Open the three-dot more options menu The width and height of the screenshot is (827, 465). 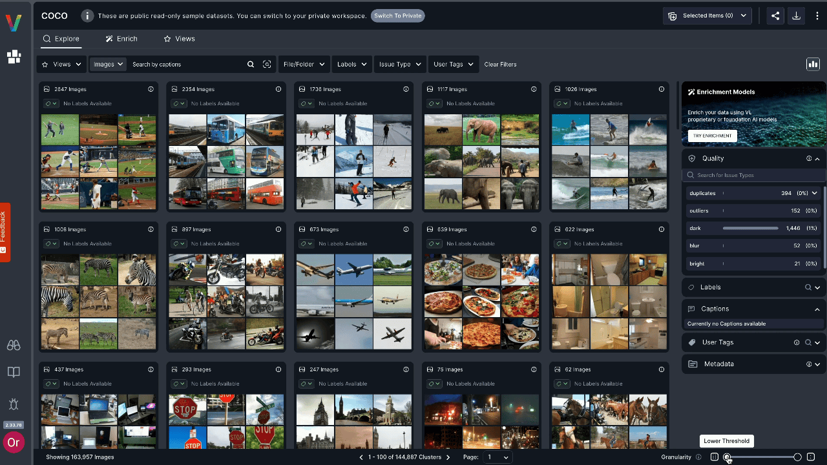pos(817,16)
